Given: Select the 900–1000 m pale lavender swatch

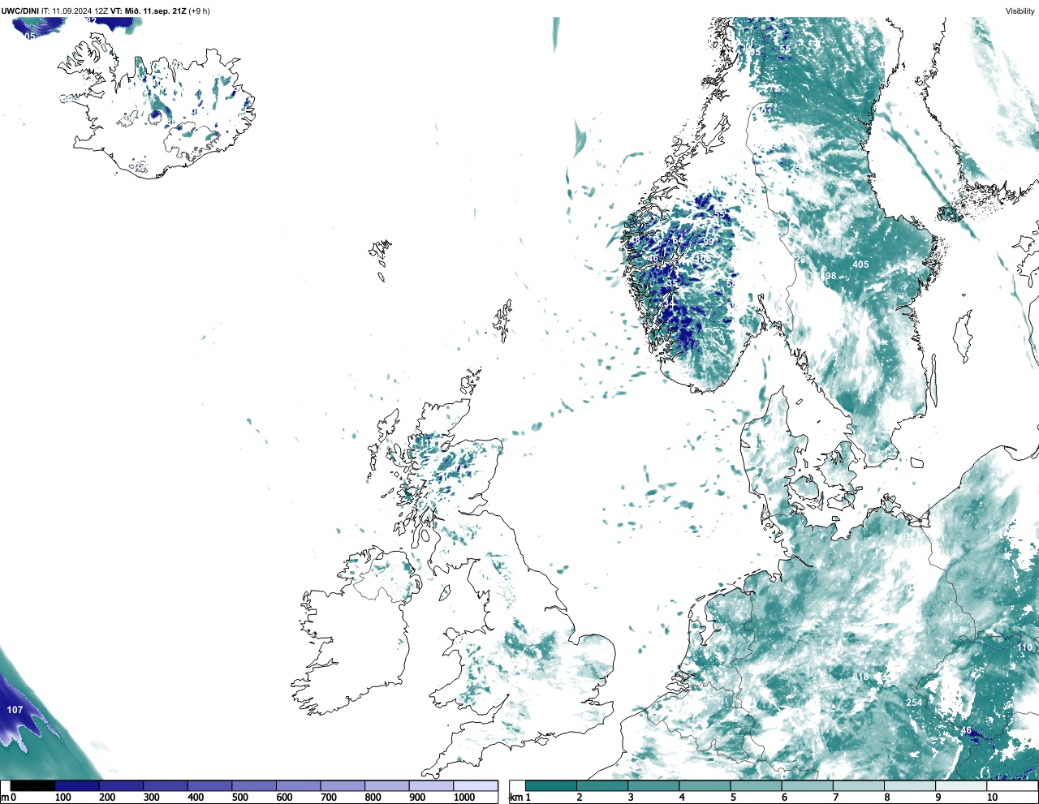Looking at the screenshot, I should point(431,785).
